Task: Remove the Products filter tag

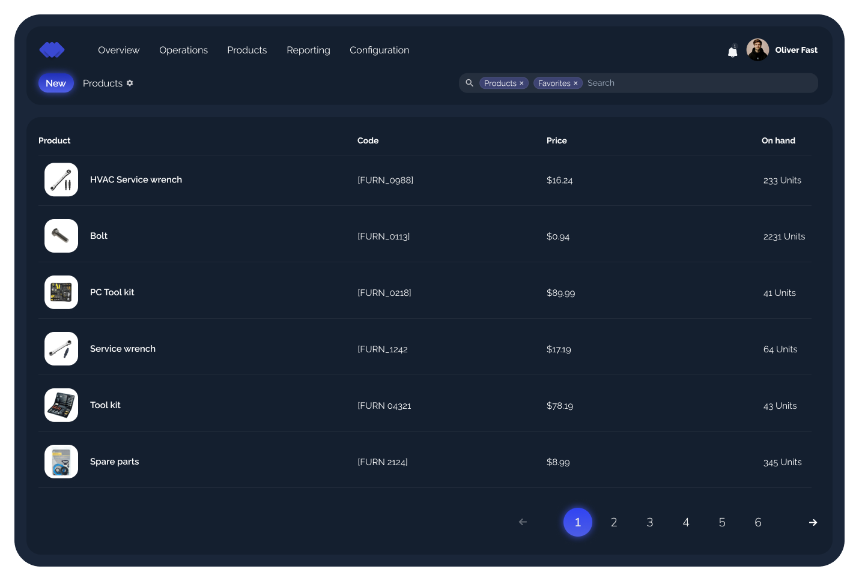Action: point(521,83)
